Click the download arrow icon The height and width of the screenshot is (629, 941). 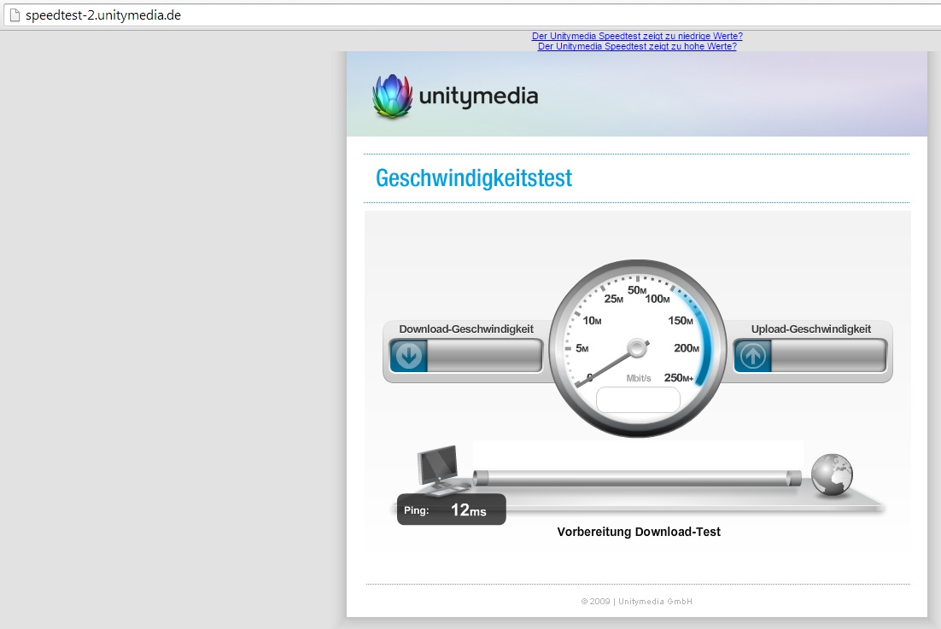point(409,356)
